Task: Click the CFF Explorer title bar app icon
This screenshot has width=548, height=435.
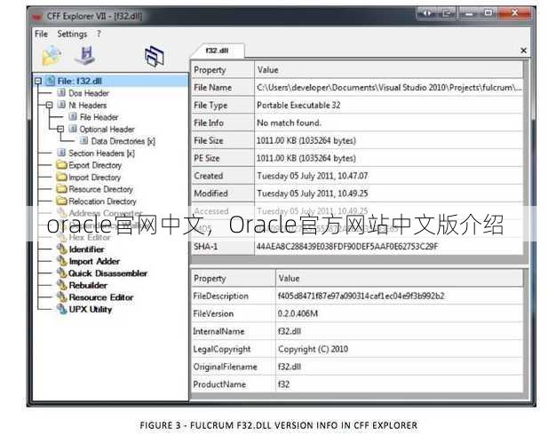Action: [37, 16]
